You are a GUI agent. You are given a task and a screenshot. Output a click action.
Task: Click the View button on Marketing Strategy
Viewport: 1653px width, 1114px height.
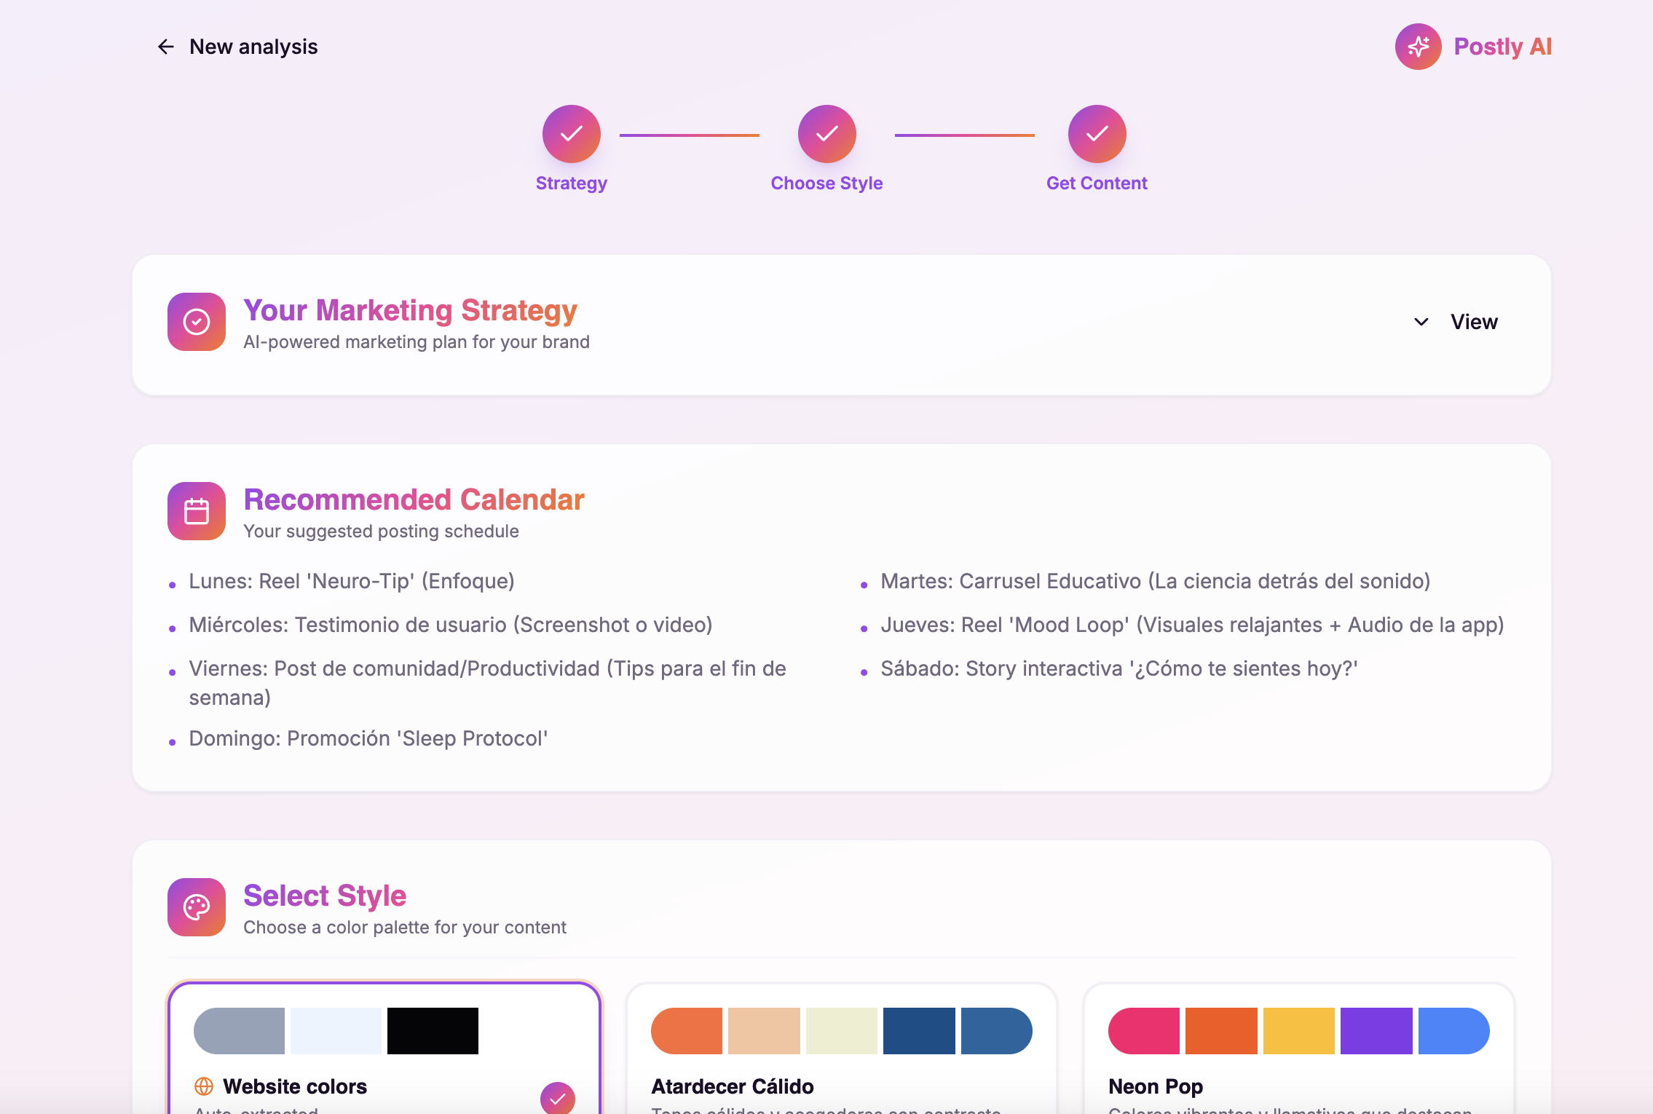pos(1473,321)
